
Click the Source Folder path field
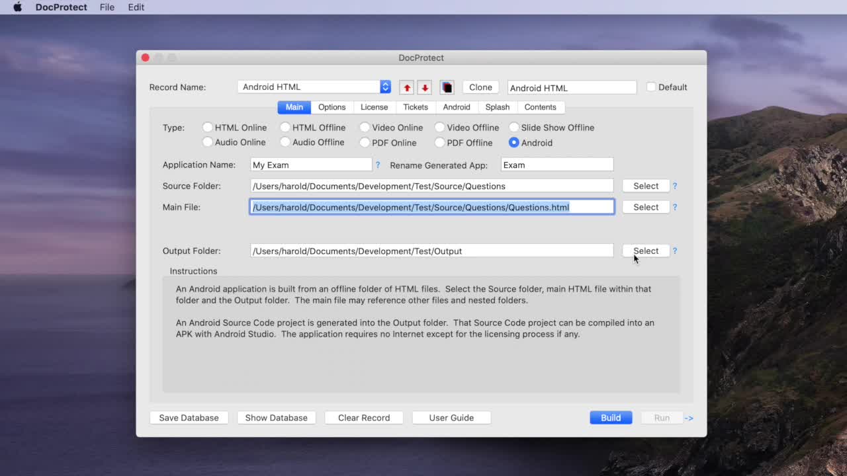432,186
